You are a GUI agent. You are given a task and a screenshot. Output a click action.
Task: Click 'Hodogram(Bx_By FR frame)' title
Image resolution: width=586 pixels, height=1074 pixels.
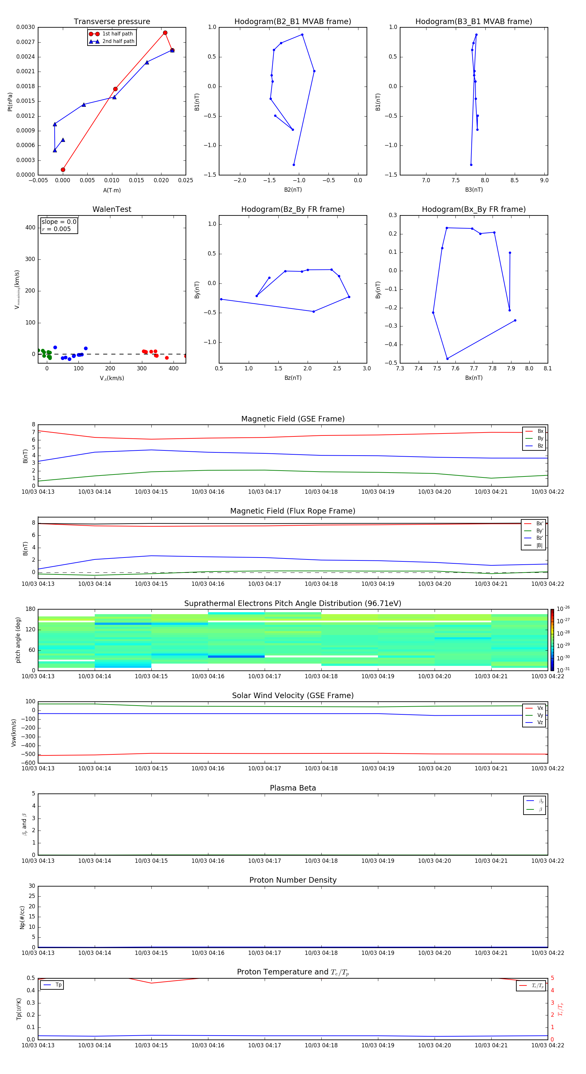474,209
